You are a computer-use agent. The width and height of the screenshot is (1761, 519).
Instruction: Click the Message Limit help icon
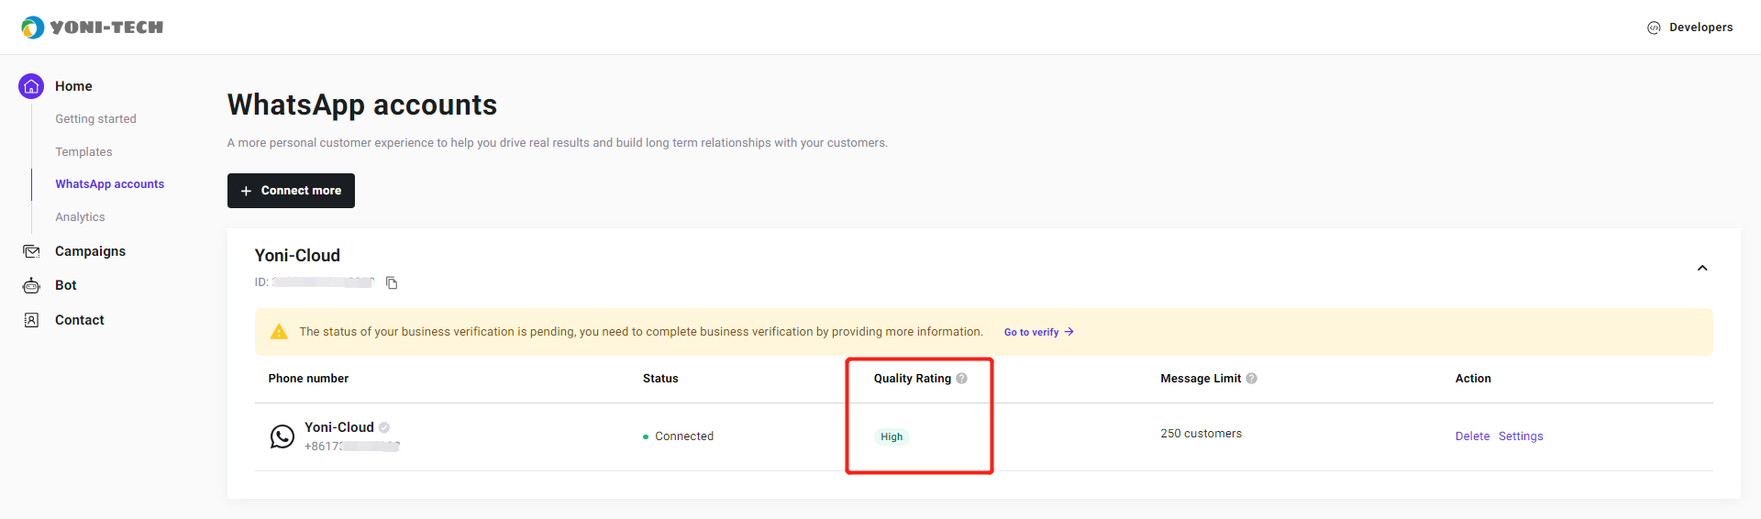coord(1251,379)
